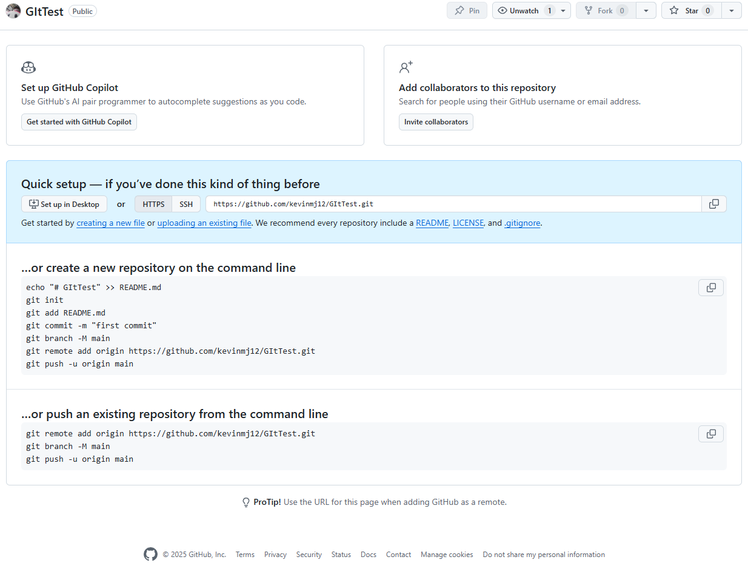
Task: Click the add collaborator person icon
Action: click(406, 67)
